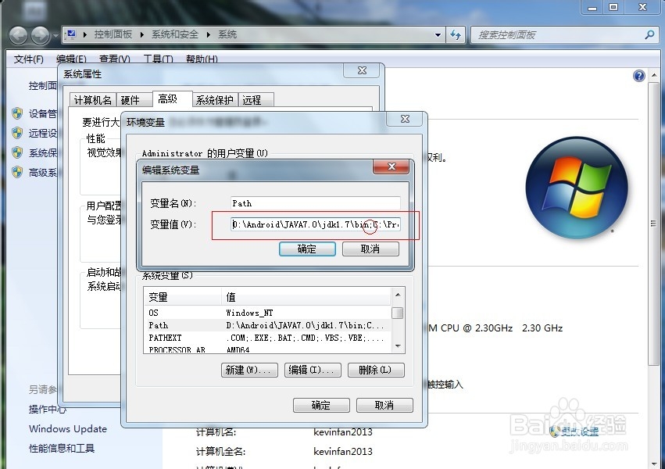Select the PROCESSOR_AR row in system variables
The image size is (665, 469).
267,349
